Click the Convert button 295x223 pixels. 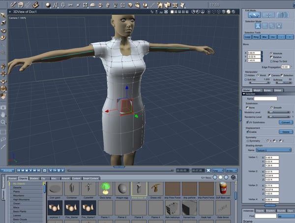pyautogui.click(x=286, y=122)
